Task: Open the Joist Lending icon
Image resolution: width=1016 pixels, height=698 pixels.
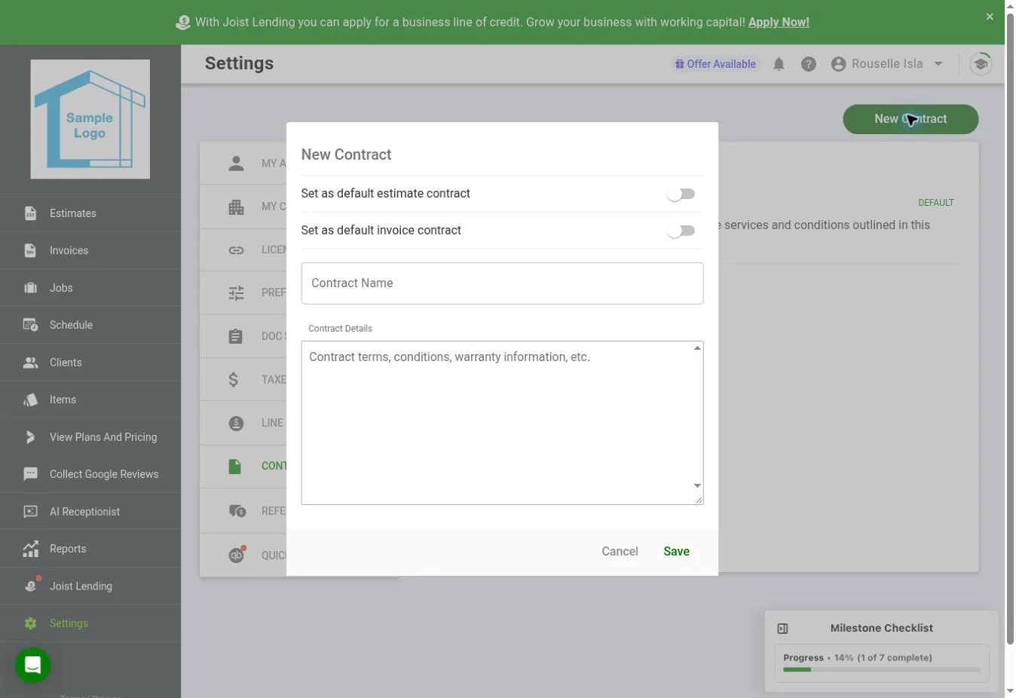Action: 30,586
